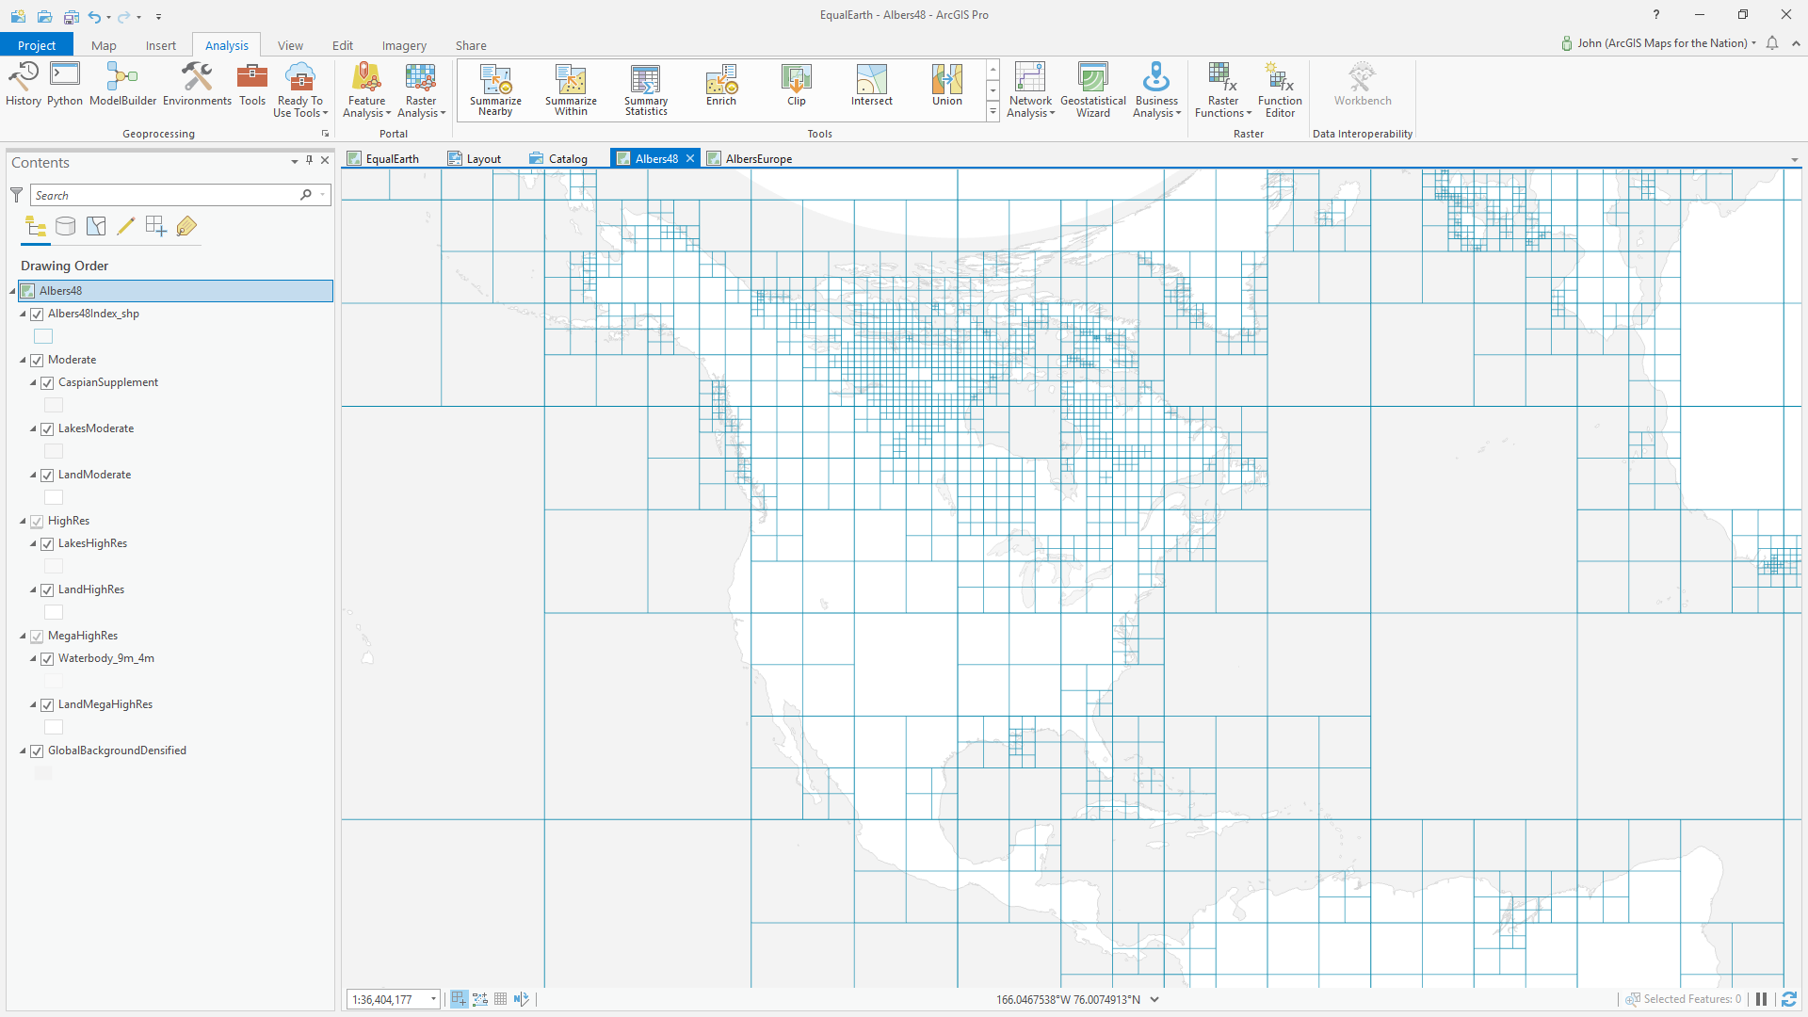The image size is (1808, 1017).
Task: Toggle Albers48Index_shp layer visibility
Action: coord(37,314)
